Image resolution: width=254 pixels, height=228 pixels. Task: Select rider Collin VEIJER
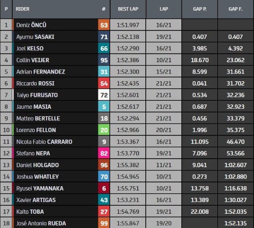pos(33,60)
